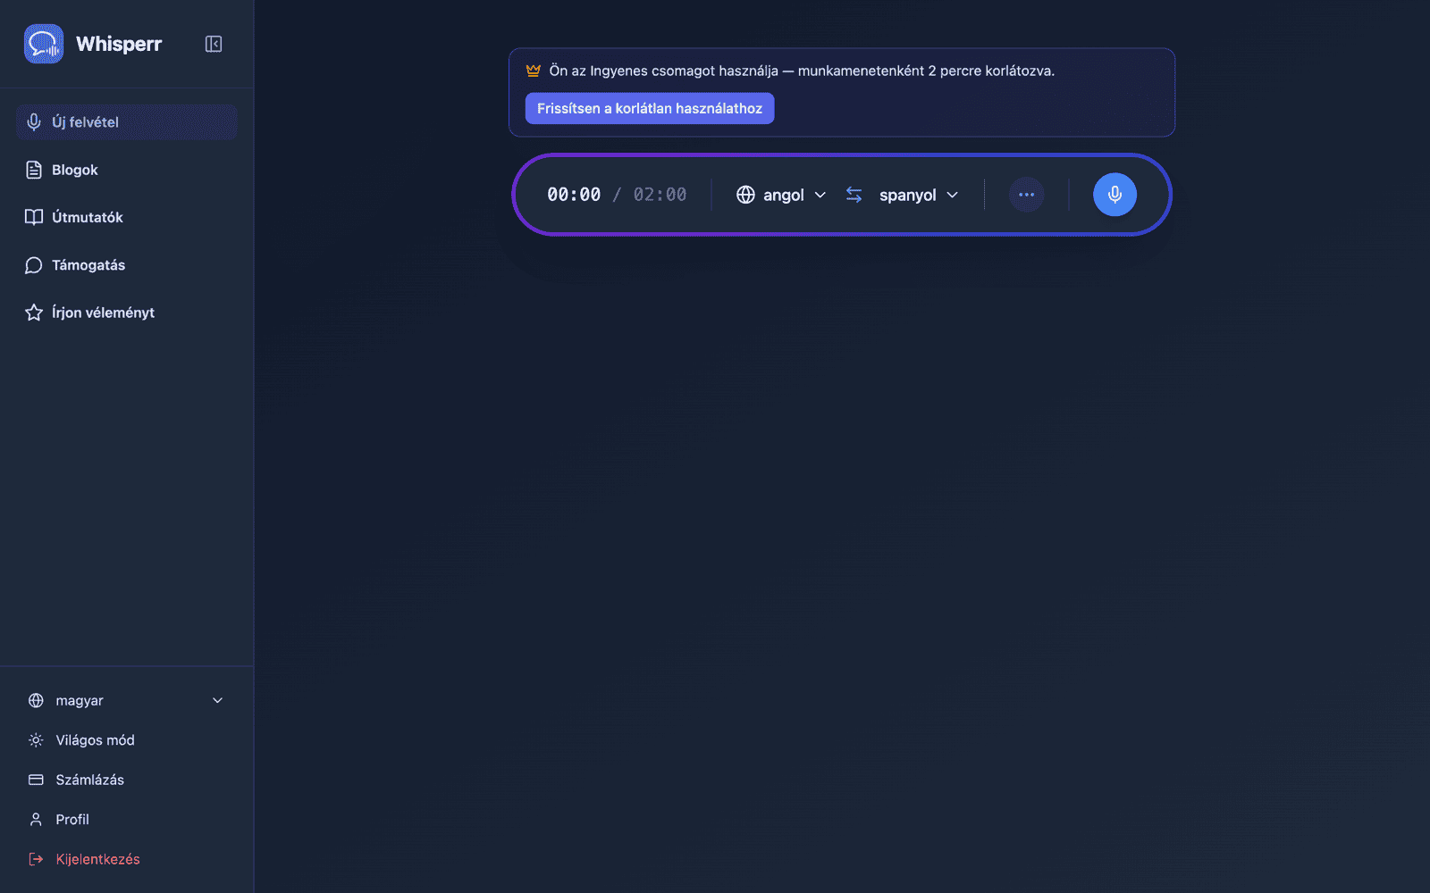This screenshot has width=1430, height=893.
Task: Open the Támogatás page
Action: (126, 265)
